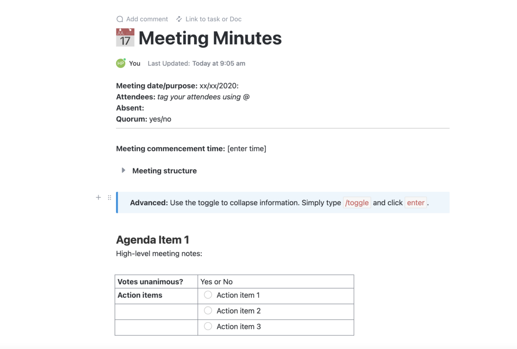Click the calendar emoji beside Meeting Minutes title
This screenshot has height=349, width=517.
coord(125,38)
